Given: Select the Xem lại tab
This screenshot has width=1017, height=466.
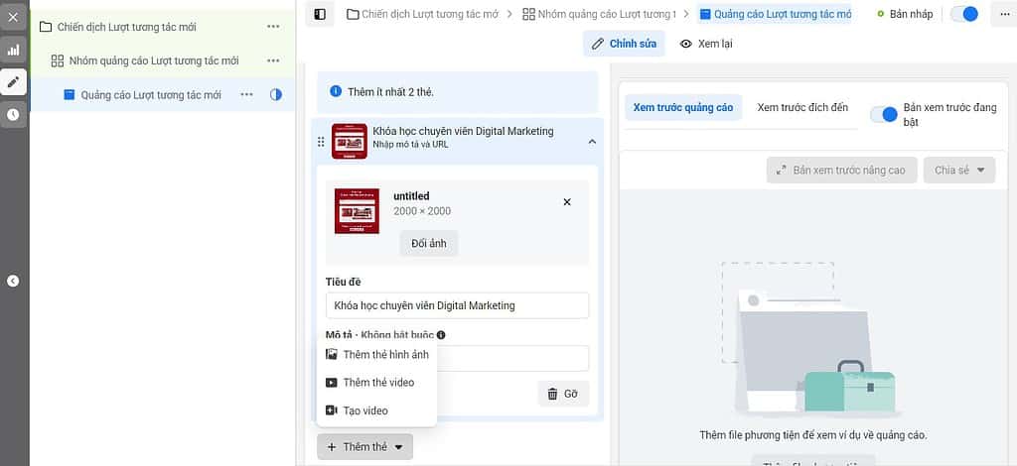Looking at the screenshot, I should point(706,44).
